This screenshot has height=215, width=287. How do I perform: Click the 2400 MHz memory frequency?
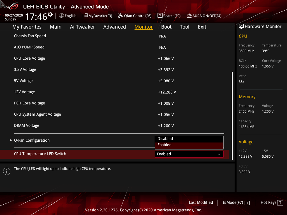click(246, 111)
